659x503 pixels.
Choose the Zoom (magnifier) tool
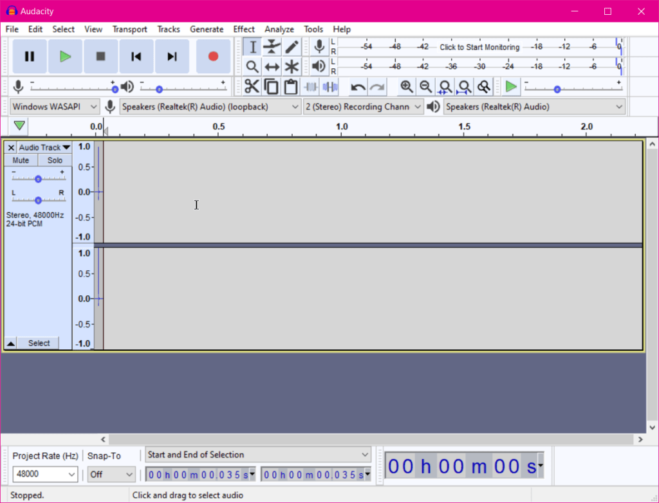(x=252, y=66)
